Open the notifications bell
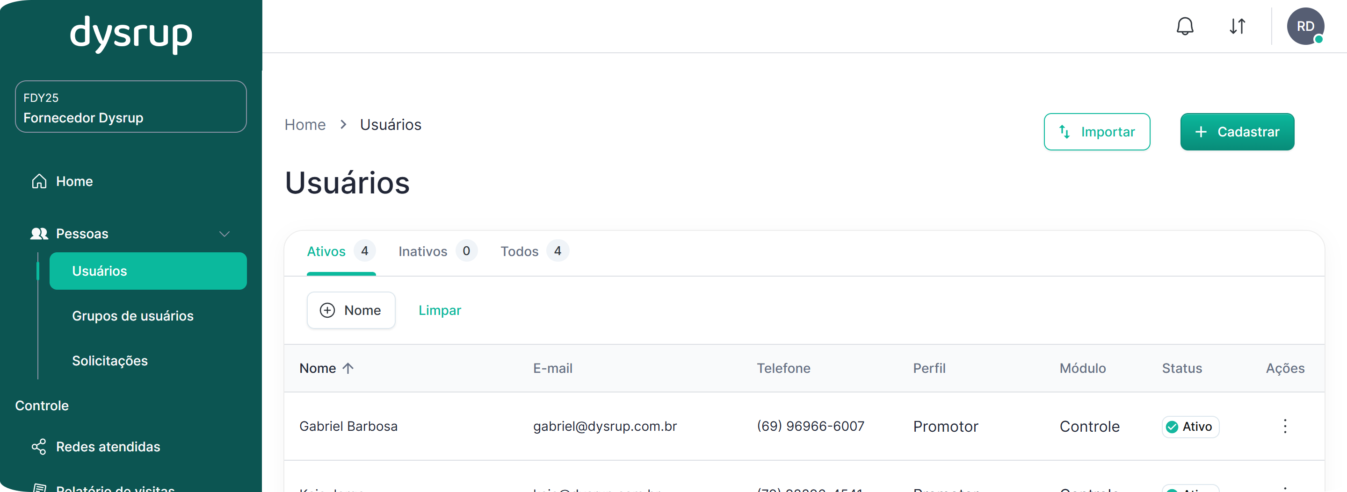Image resolution: width=1347 pixels, height=492 pixels. point(1185,26)
